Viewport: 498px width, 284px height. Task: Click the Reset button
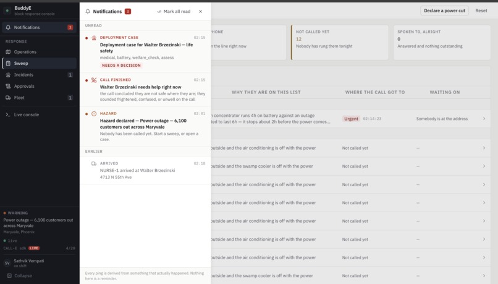tap(481, 11)
